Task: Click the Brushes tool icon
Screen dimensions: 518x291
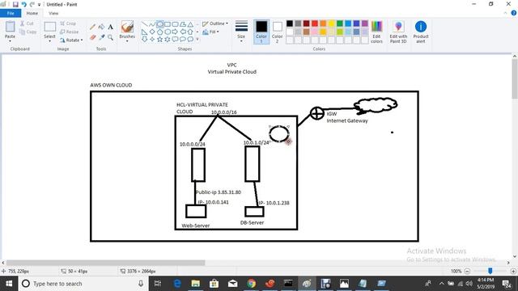Action: [127, 27]
